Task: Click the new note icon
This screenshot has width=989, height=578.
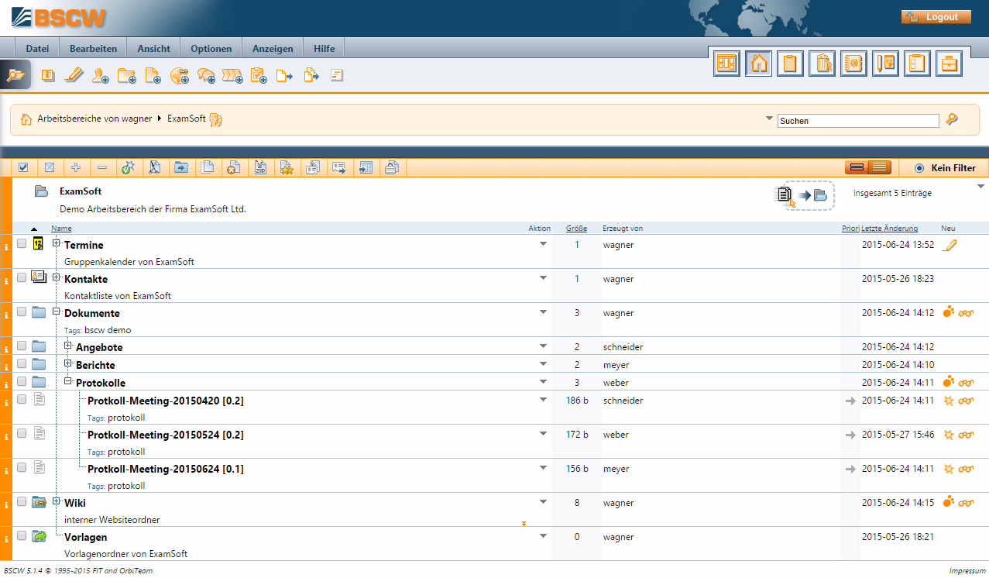Action: (337, 75)
